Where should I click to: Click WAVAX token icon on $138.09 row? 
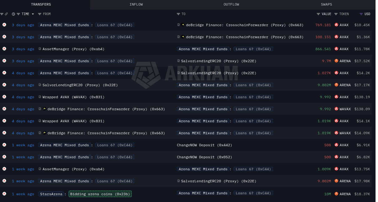click(x=336, y=109)
